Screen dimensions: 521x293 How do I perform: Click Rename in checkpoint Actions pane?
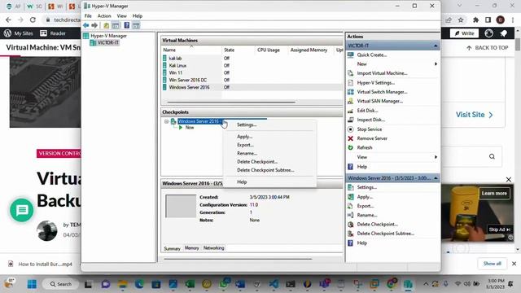pyautogui.click(x=367, y=215)
